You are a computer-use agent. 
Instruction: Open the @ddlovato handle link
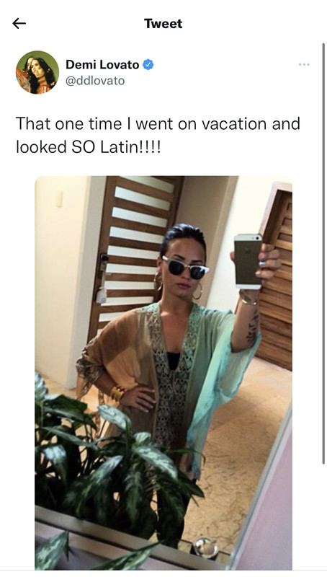pyautogui.click(x=95, y=81)
